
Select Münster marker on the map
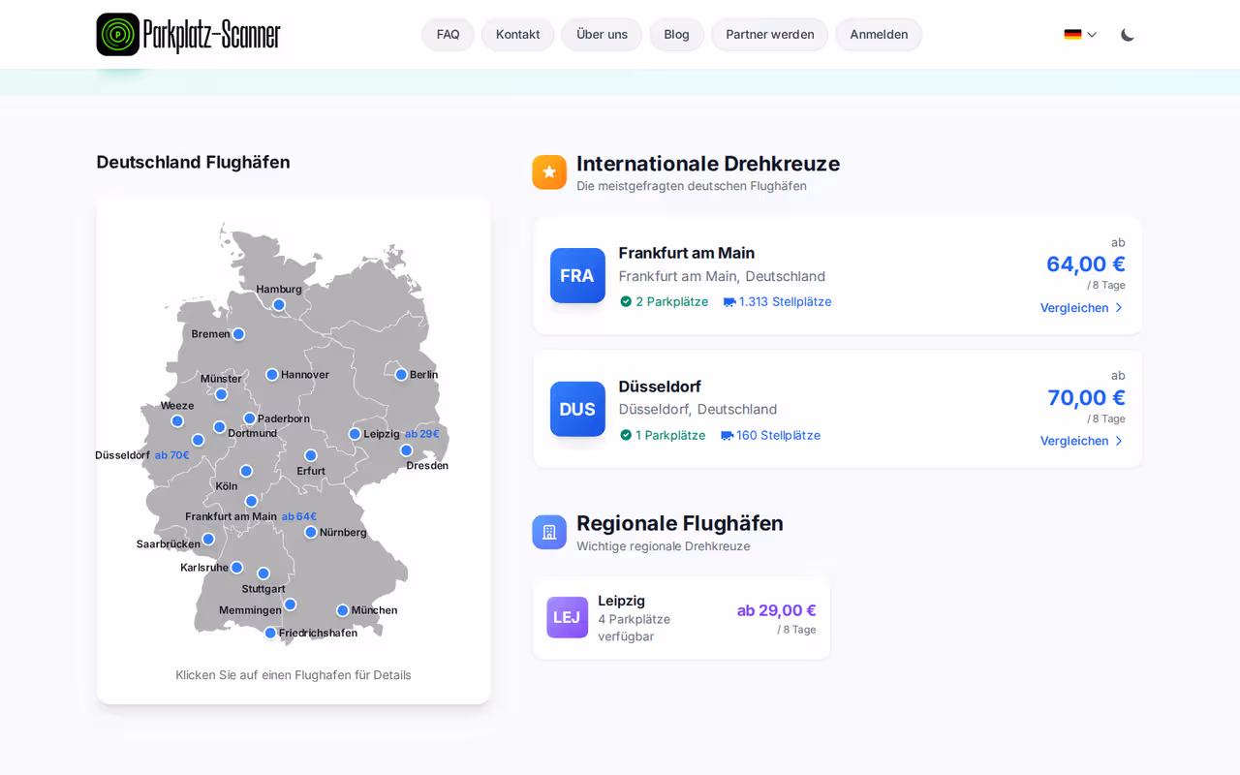click(x=221, y=394)
